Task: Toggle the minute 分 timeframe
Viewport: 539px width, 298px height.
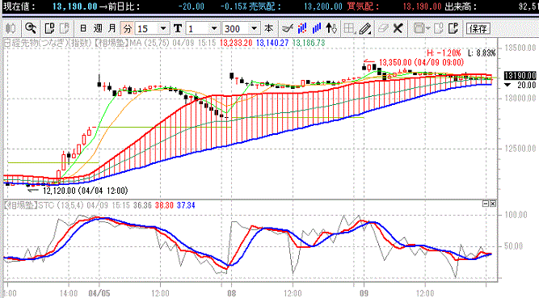Action: (127, 28)
